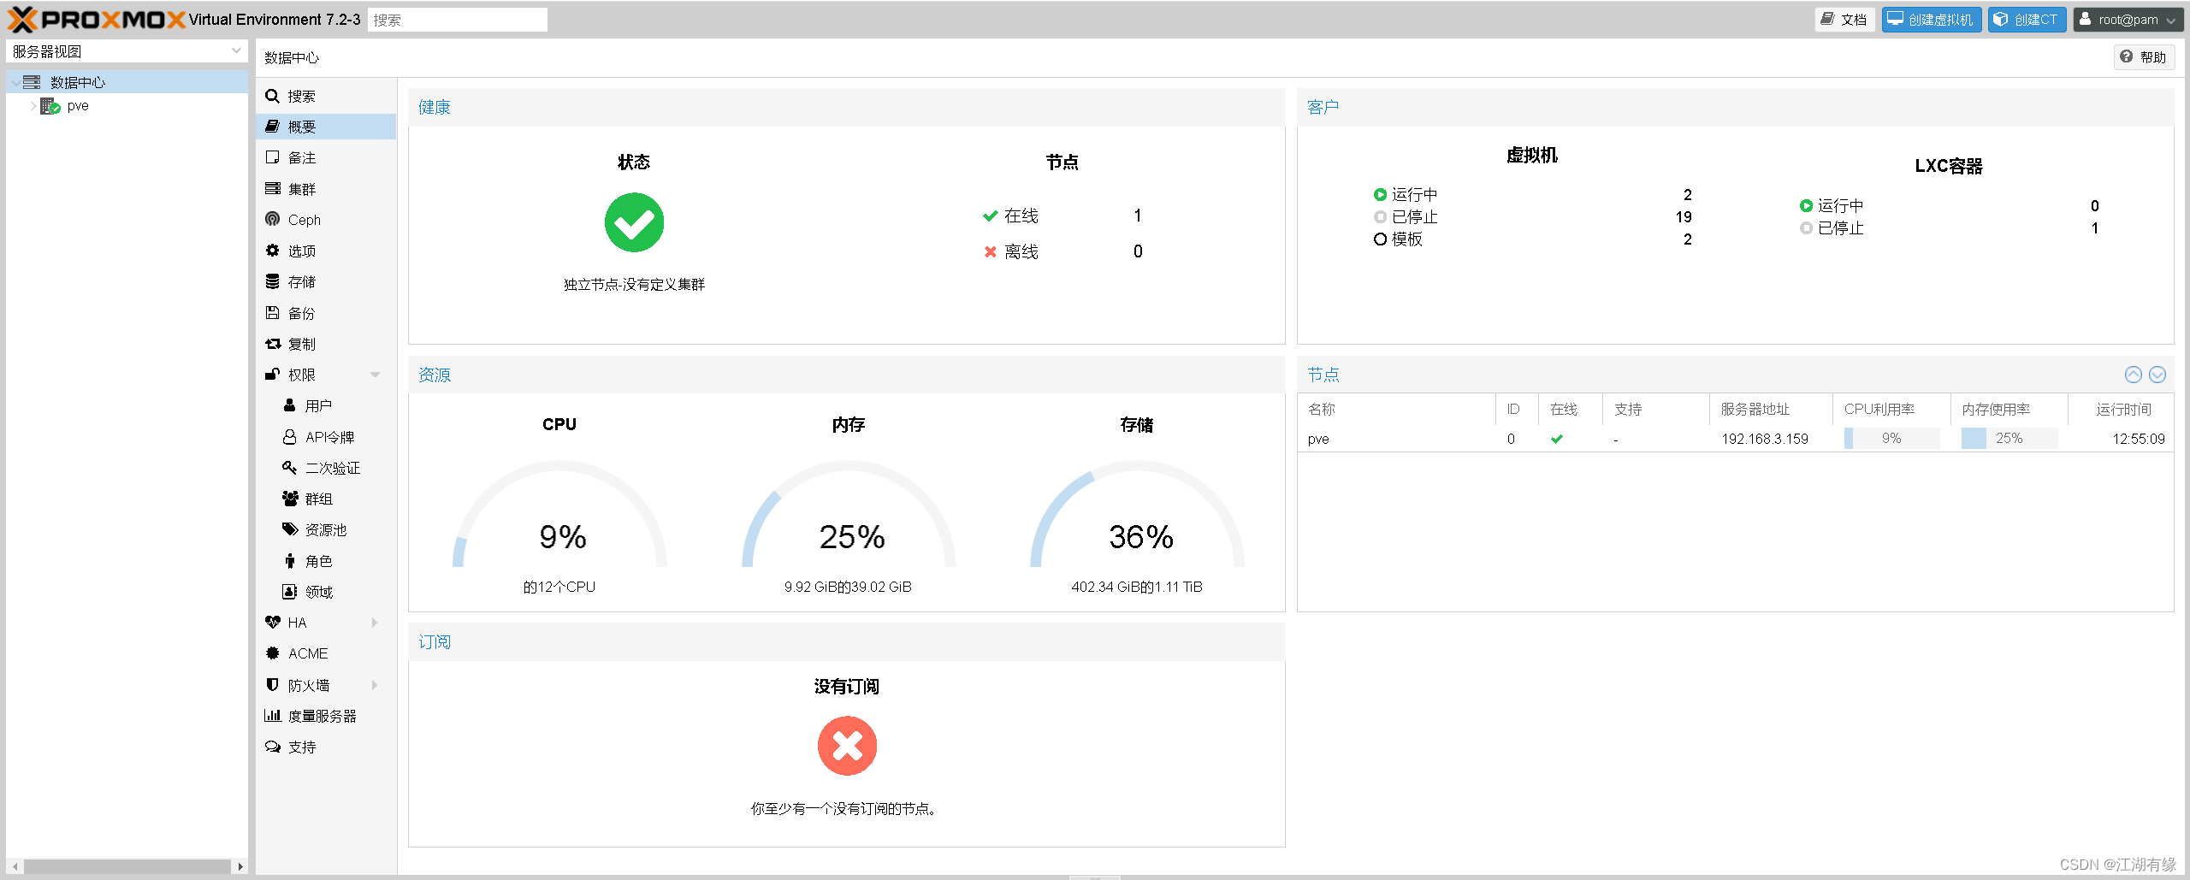The height and width of the screenshot is (880, 2190).
Task: Click the options gear icon next to 选项
Action: (272, 251)
